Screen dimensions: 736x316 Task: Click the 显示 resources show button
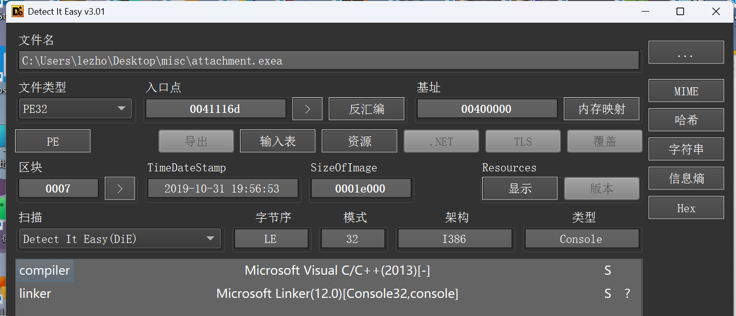tap(520, 188)
